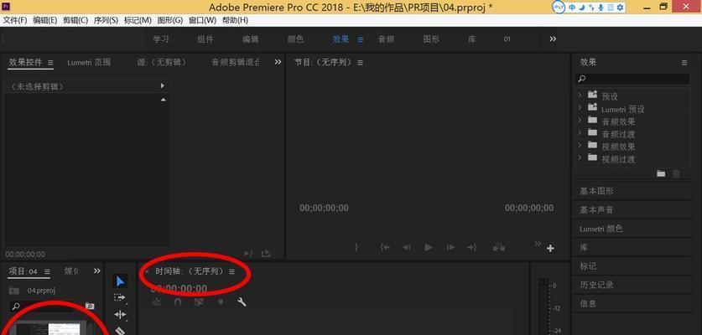Open the 文件(F) menu
This screenshot has width=702, height=335.
(x=15, y=21)
